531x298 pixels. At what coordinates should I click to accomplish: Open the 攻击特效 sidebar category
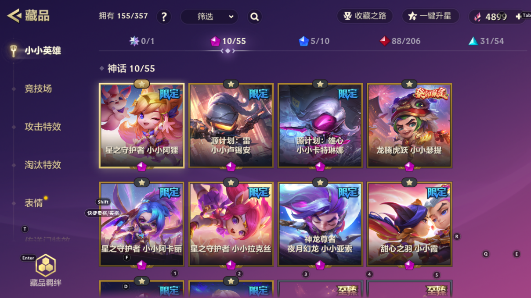[x=43, y=127]
